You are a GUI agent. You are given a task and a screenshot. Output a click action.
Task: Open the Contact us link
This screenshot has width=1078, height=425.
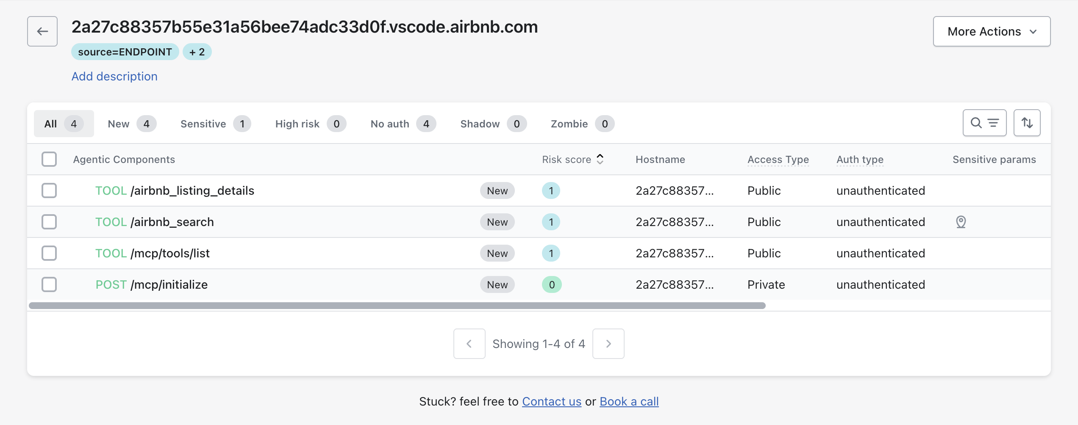[551, 401]
